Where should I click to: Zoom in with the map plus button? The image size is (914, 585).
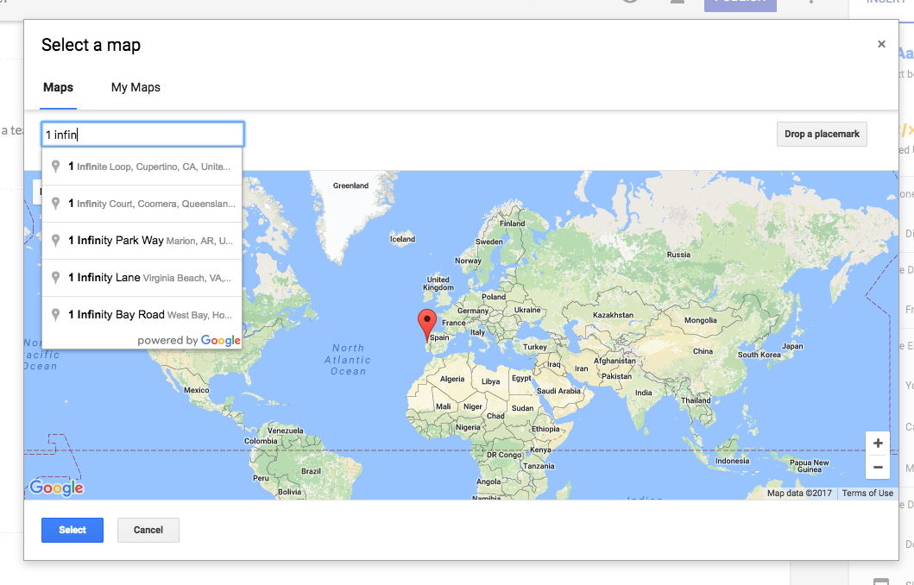[x=877, y=443]
